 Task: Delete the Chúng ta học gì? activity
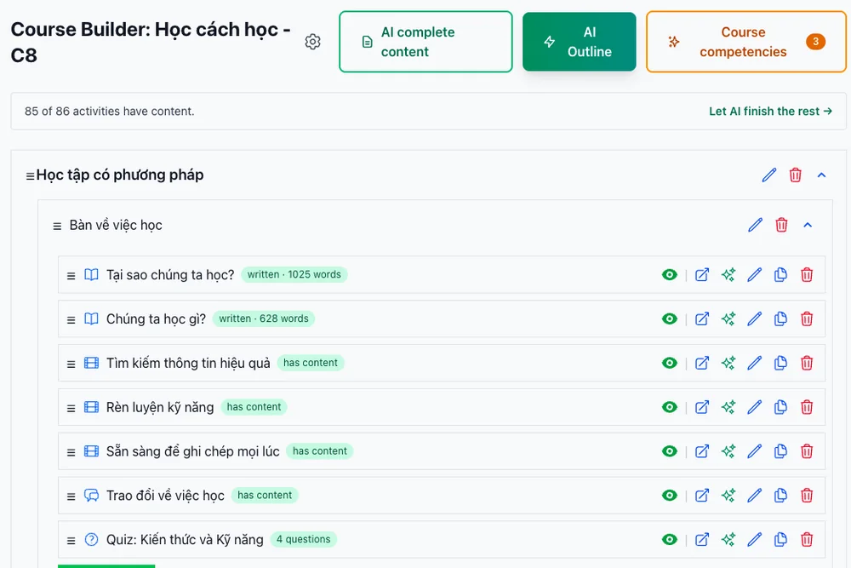click(807, 318)
